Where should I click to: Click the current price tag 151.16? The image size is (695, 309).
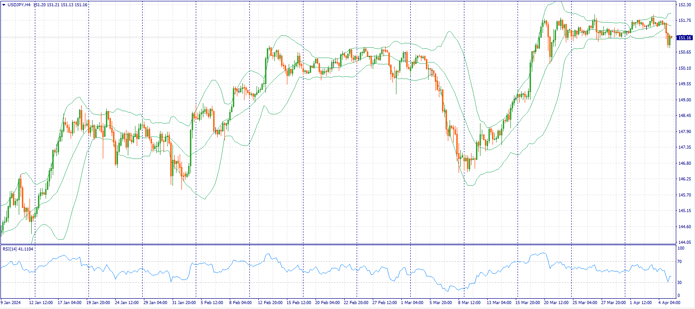point(684,38)
